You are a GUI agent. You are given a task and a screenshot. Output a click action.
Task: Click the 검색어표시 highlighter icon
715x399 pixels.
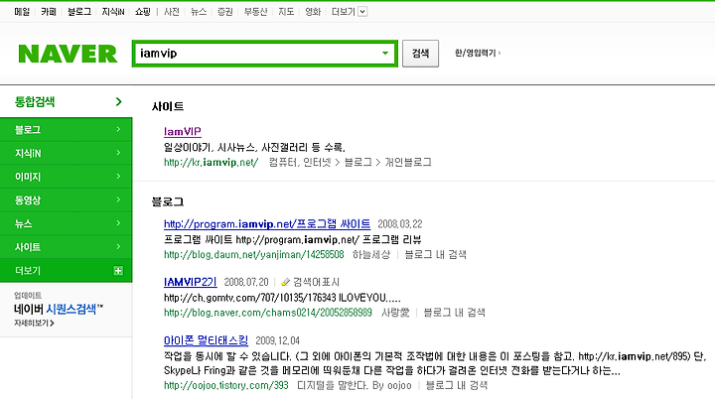[285, 282]
